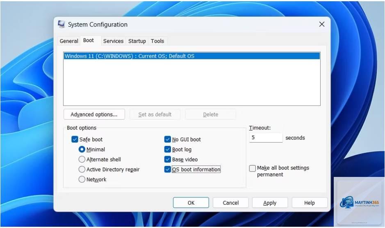Screen dimensions: 385x228
Task: Switch to the General tab
Action: pyautogui.click(x=69, y=41)
